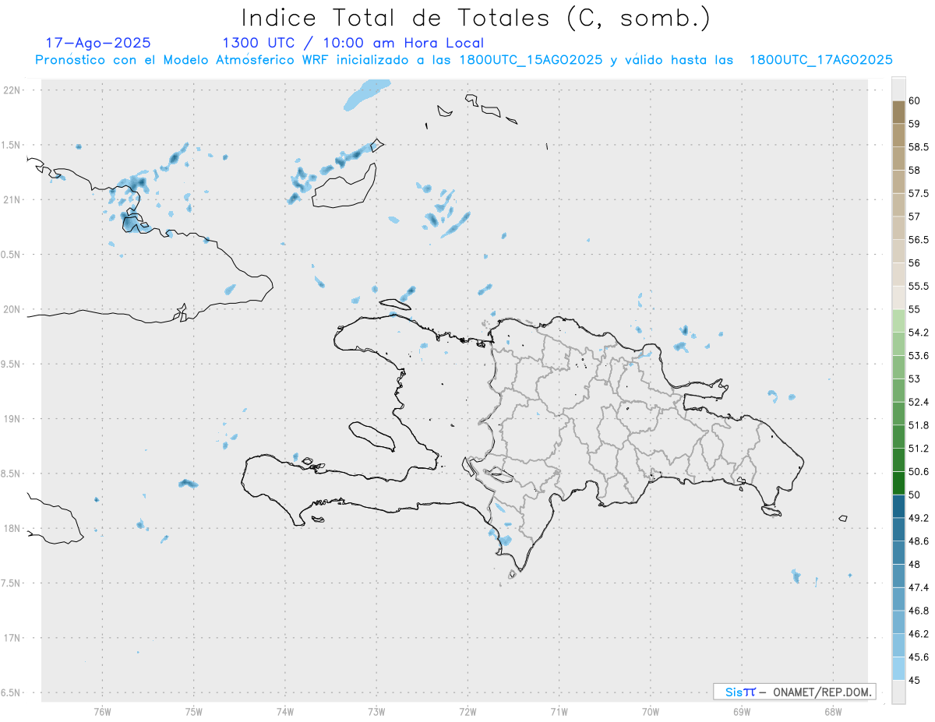Click the '70W' longitude label
935x722 pixels.
pos(651,712)
